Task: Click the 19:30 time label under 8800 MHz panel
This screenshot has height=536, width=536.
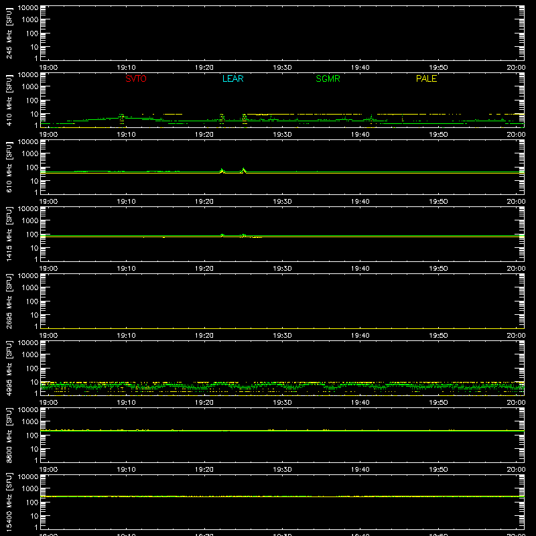Action: coord(282,470)
